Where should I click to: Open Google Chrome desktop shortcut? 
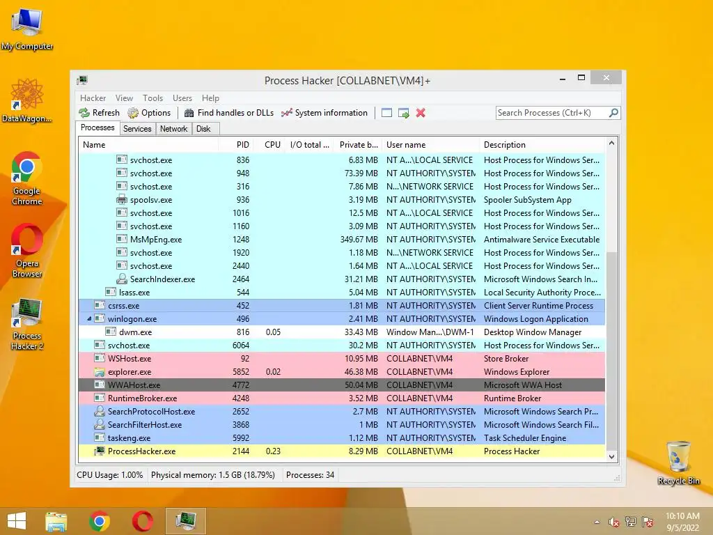click(27, 179)
